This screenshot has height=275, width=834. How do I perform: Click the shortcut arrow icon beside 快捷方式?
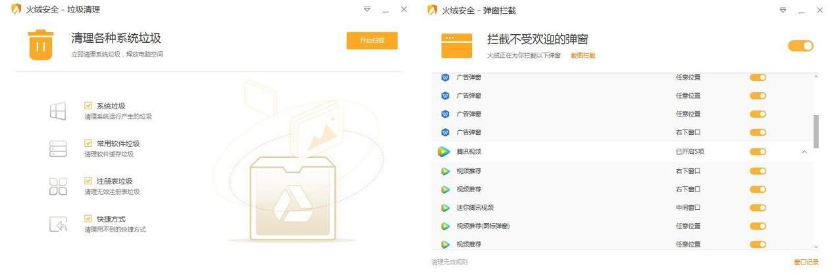[59, 224]
